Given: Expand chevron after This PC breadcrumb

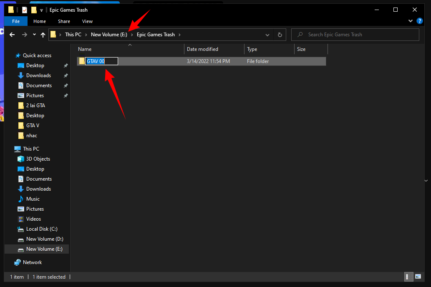Looking at the screenshot, I should pos(86,35).
